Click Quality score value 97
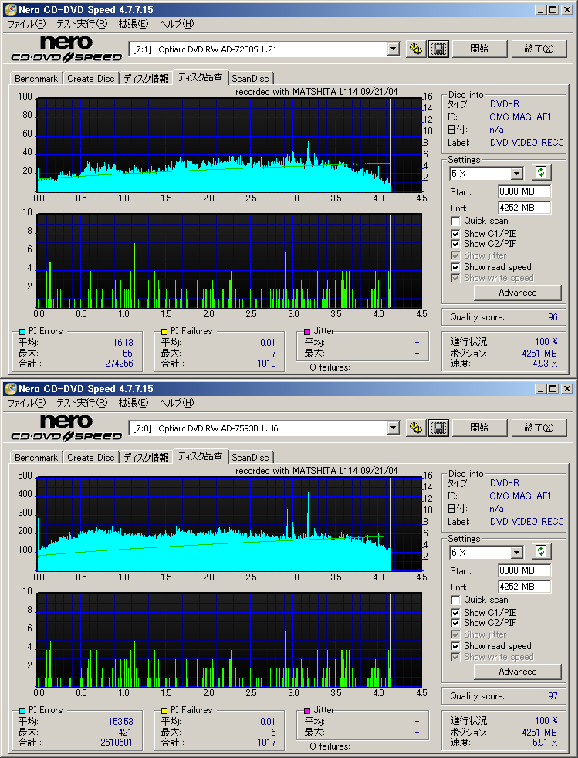The height and width of the screenshot is (758, 578). [553, 696]
